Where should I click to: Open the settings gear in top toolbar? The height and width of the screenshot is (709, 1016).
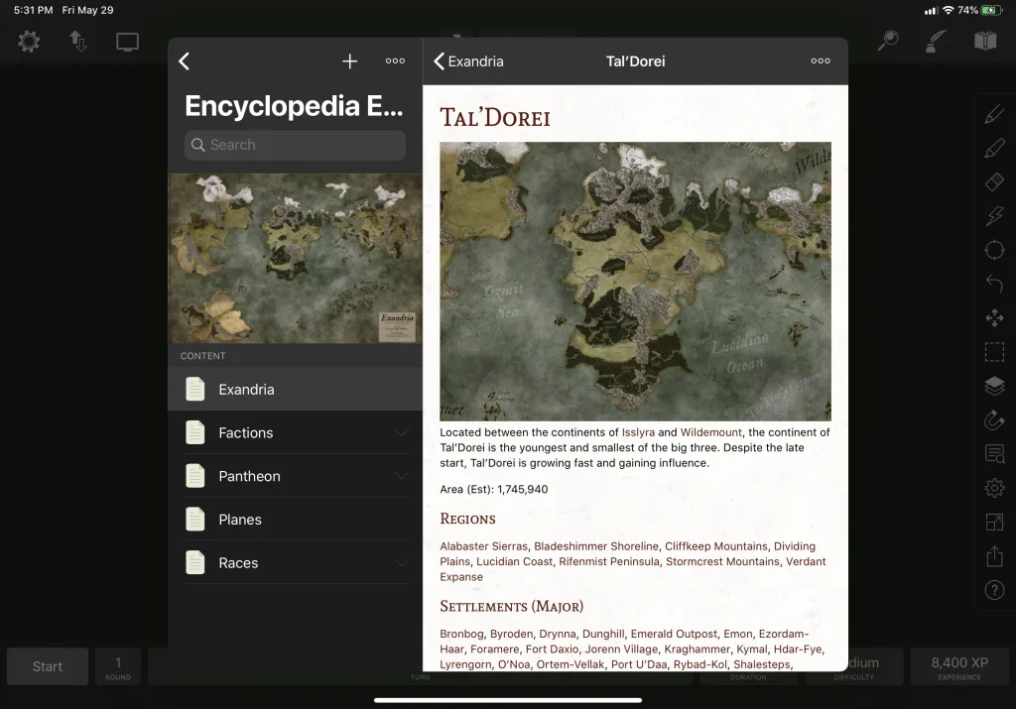(29, 42)
